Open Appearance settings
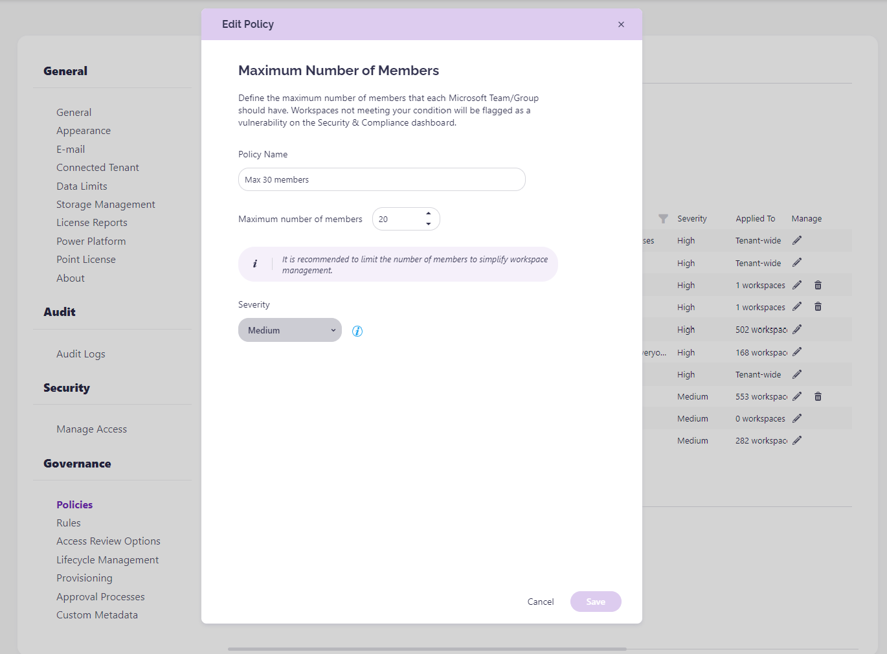This screenshot has height=654, width=887. (x=84, y=131)
